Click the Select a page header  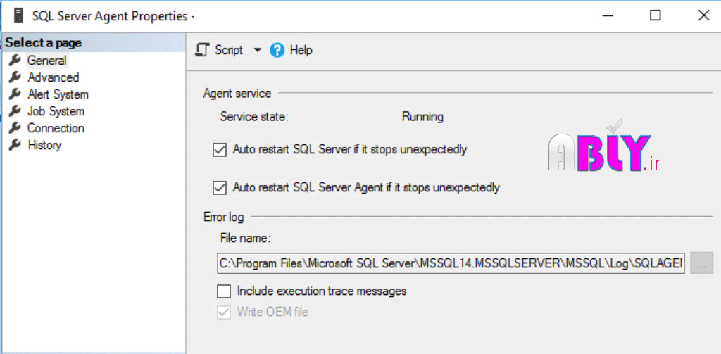tap(43, 43)
